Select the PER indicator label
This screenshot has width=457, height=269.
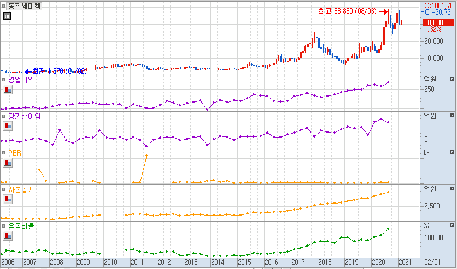[15, 153]
